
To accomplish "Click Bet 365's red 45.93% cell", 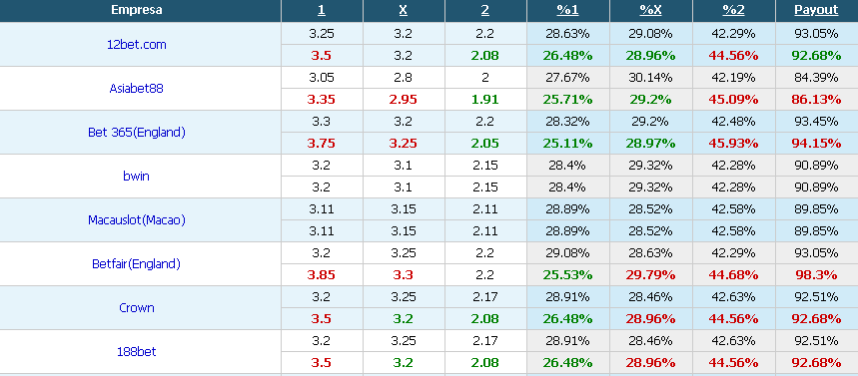I will tap(733, 144).
